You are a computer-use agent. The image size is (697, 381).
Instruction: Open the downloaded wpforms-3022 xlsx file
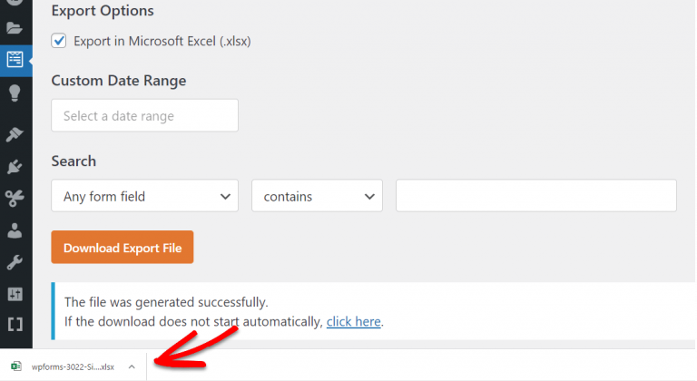click(73, 366)
